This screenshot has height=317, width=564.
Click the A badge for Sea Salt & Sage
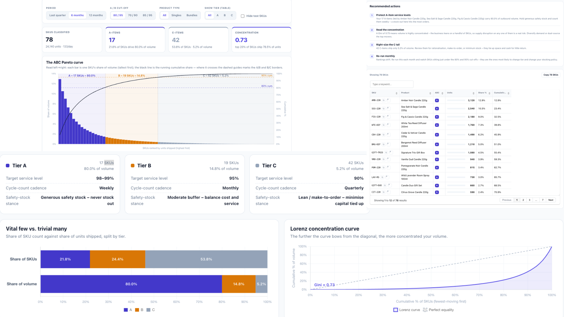[x=437, y=109]
